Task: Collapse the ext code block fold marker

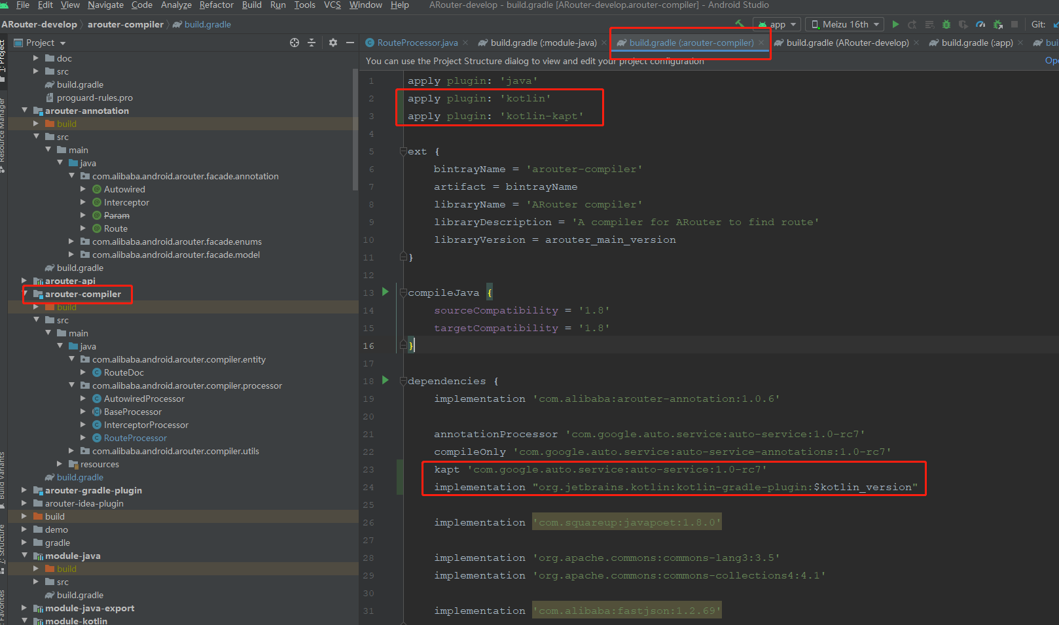Action: click(x=404, y=151)
